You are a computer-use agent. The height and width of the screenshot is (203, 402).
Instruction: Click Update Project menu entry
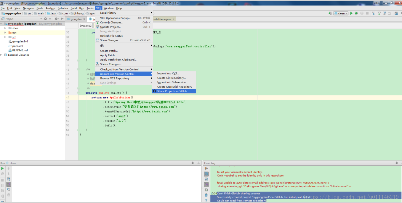click(x=124, y=27)
